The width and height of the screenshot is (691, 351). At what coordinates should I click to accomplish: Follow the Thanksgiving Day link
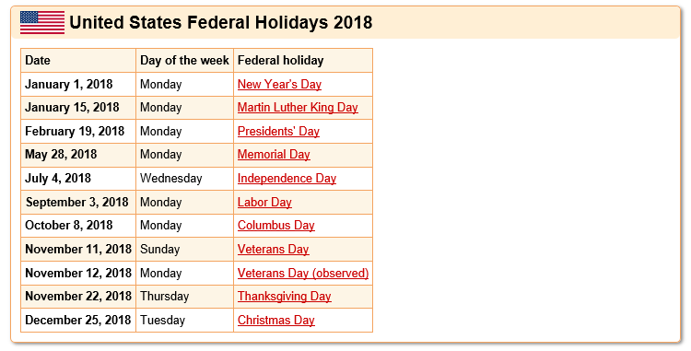(285, 297)
